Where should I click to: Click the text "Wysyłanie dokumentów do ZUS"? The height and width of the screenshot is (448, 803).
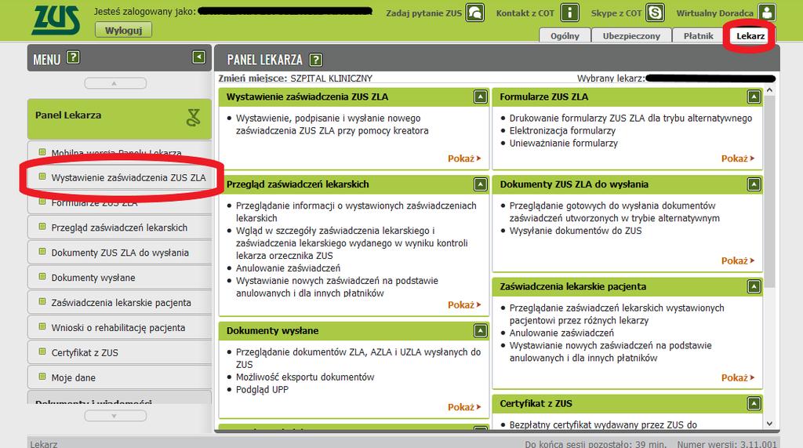coord(576,231)
